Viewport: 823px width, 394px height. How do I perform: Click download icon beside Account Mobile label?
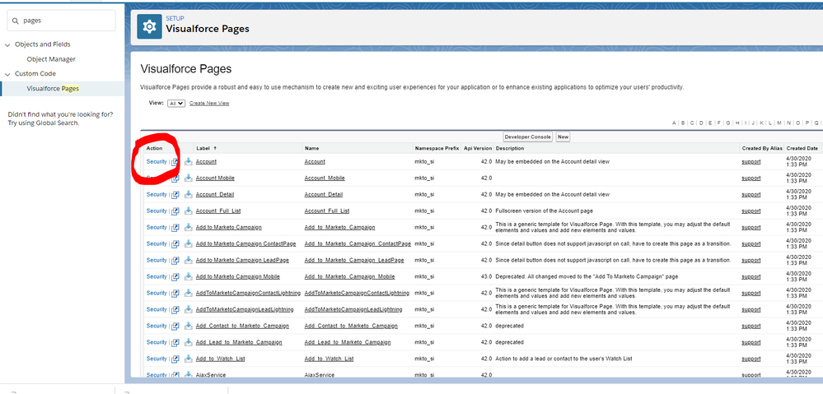(x=189, y=178)
